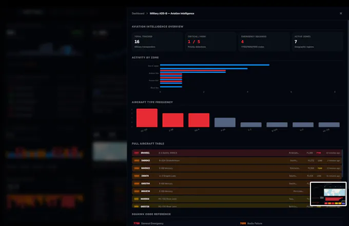Select the Sea of Japan zone label

(153, 66)
